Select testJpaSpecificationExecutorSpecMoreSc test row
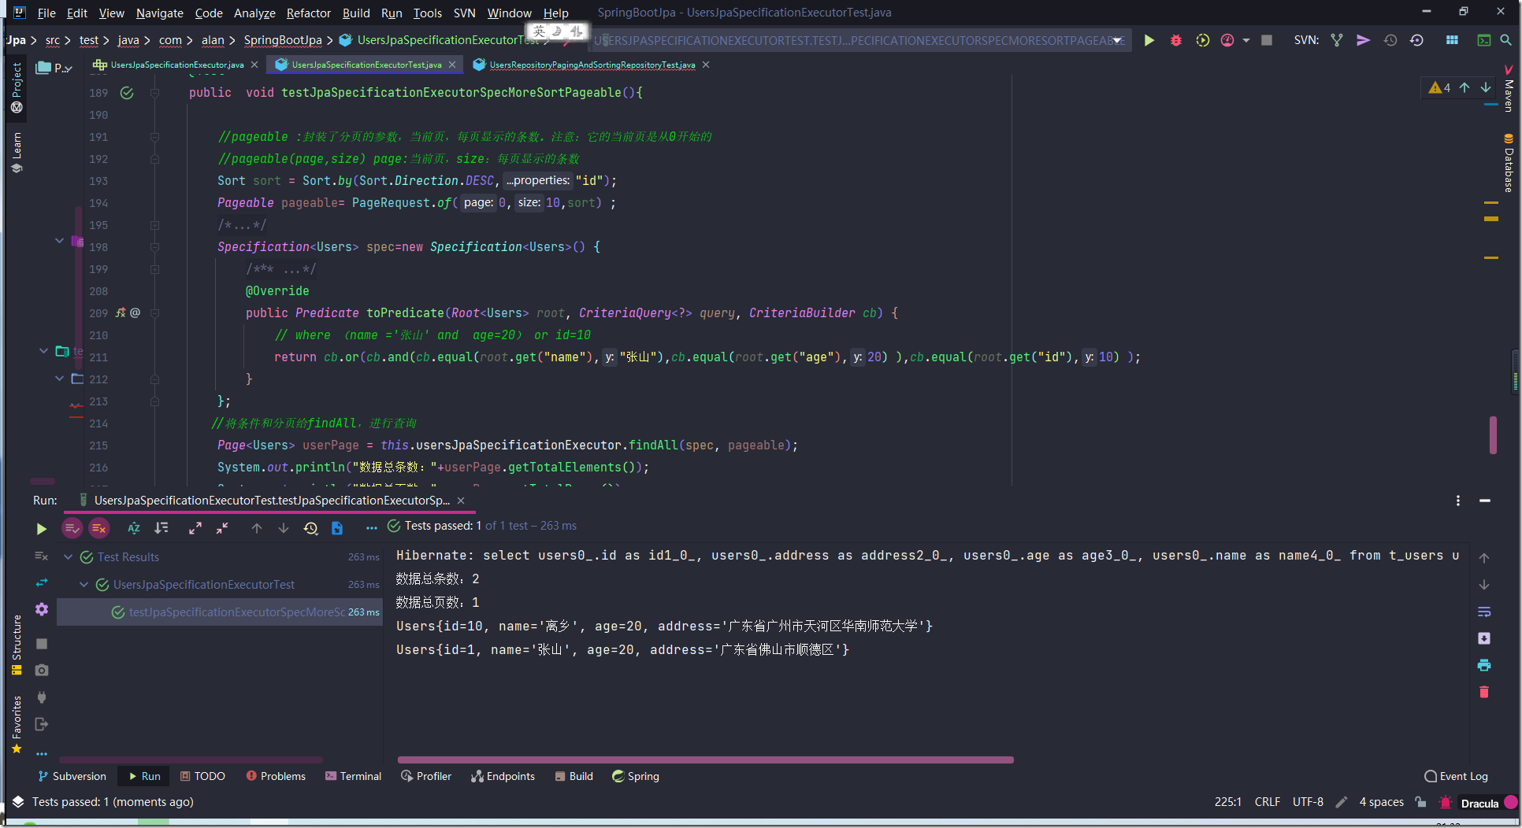1522x828 pixels. tap(220, 612)
